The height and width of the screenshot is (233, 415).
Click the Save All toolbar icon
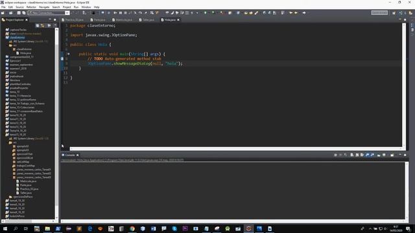tap(24, 13)
